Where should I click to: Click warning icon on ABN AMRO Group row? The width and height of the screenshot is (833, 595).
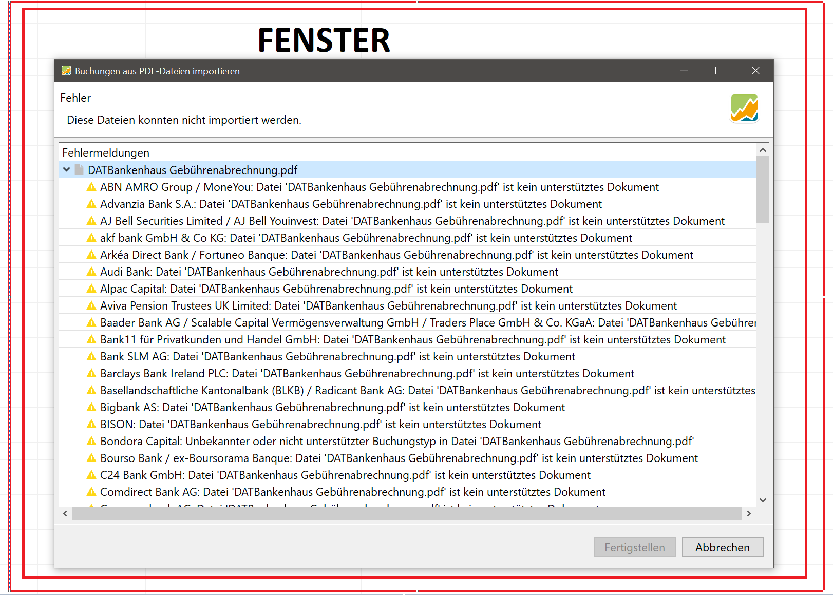tap(91, 187)
